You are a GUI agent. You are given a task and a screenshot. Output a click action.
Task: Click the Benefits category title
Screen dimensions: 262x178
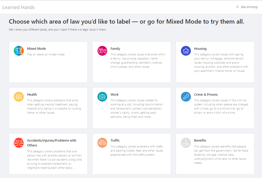(200, 141)
